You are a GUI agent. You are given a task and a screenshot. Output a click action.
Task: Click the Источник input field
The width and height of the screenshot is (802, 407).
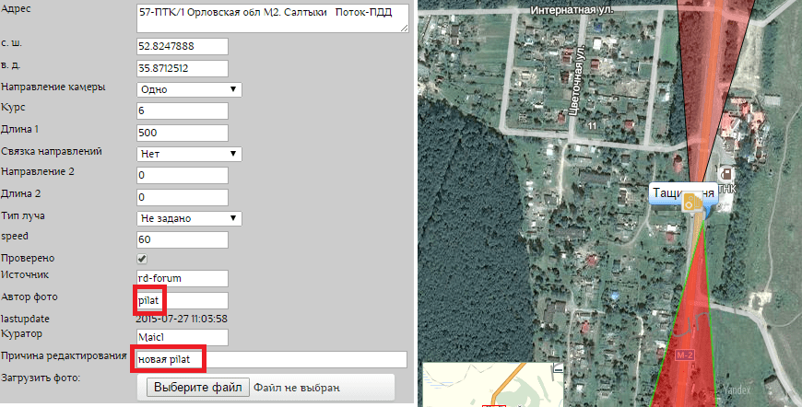[181, 277]
